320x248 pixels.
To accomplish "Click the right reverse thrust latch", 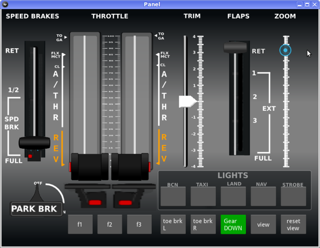I will click(125, 202).
